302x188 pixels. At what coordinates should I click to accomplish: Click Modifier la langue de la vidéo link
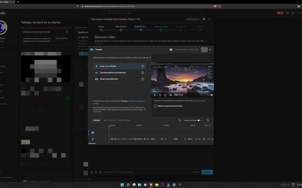tap(136, 101)
